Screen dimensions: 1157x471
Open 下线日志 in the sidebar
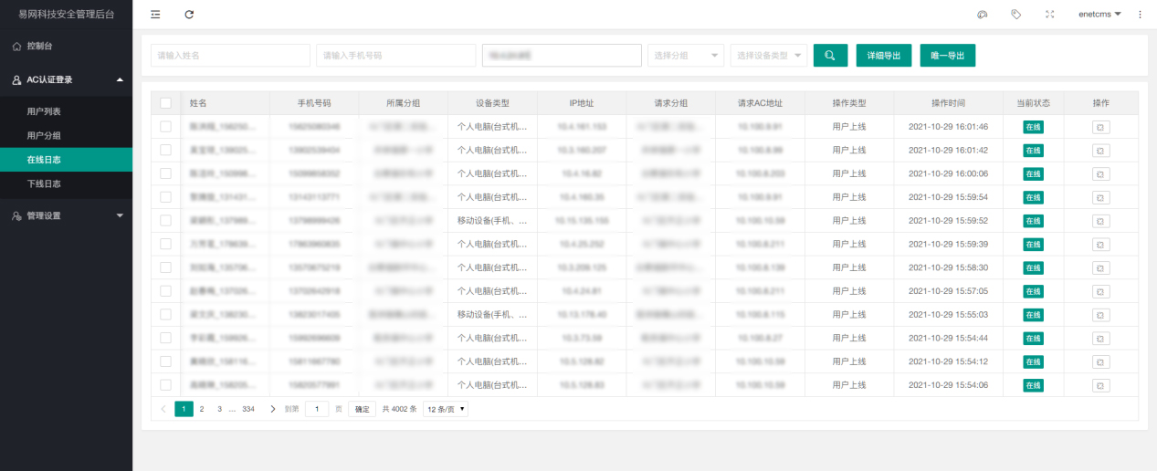(44, 183)
